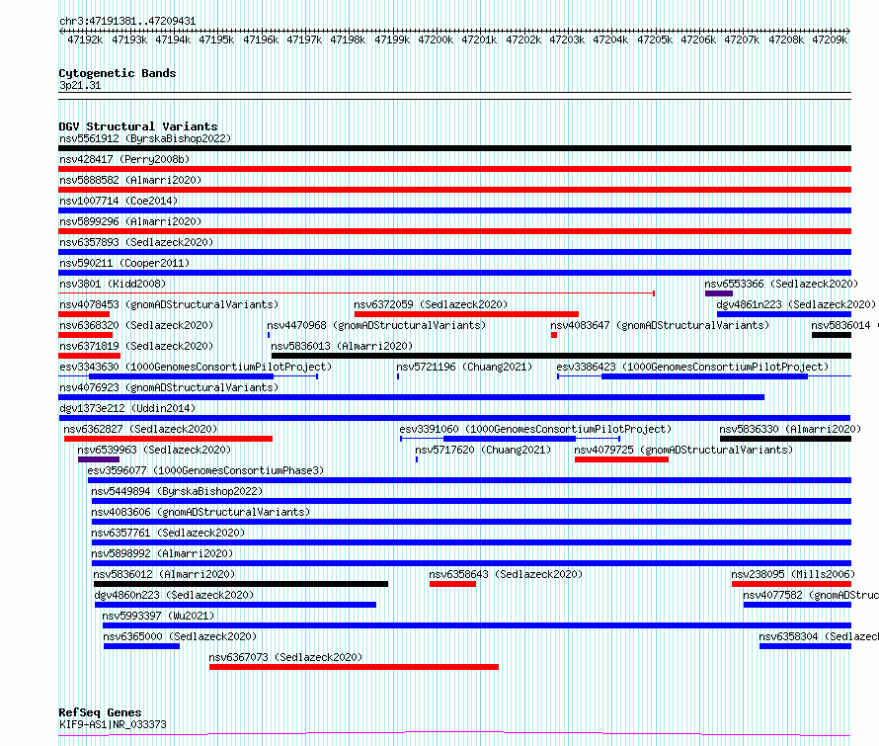Click the nsv5993397 (Wu2021) label

158,616
